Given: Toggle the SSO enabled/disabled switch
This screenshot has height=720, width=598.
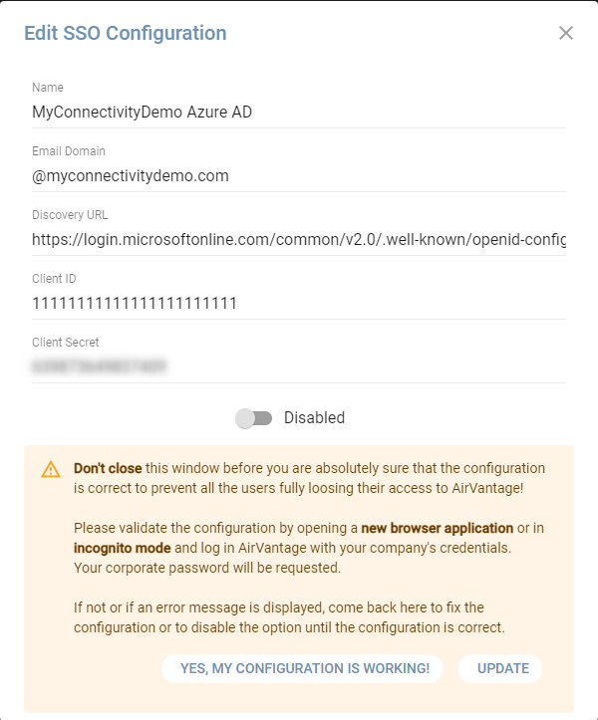Looking at the screenshot, I should [x=254, y=418].
